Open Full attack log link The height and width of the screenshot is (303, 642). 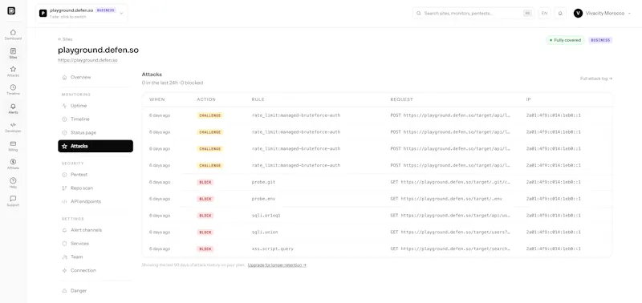tap(596, 79)
